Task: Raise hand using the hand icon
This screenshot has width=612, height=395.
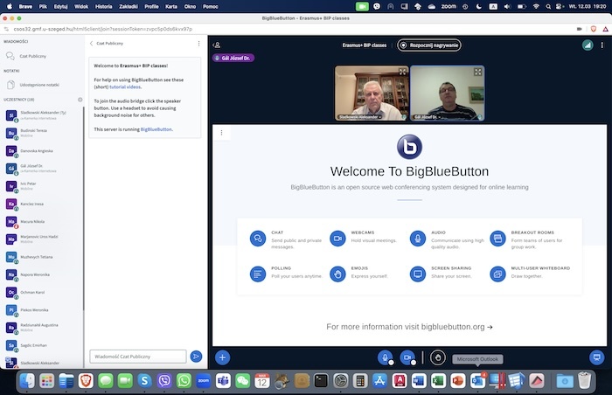Action: click(437, 357)
